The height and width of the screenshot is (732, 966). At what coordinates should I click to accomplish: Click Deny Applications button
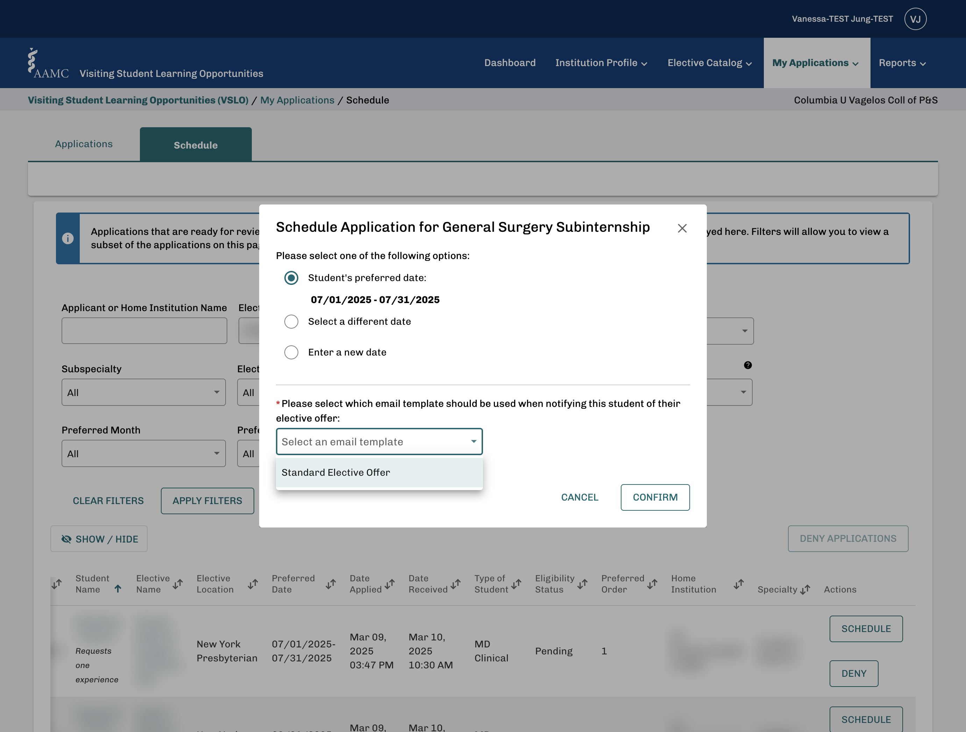[x=848, y=539]
